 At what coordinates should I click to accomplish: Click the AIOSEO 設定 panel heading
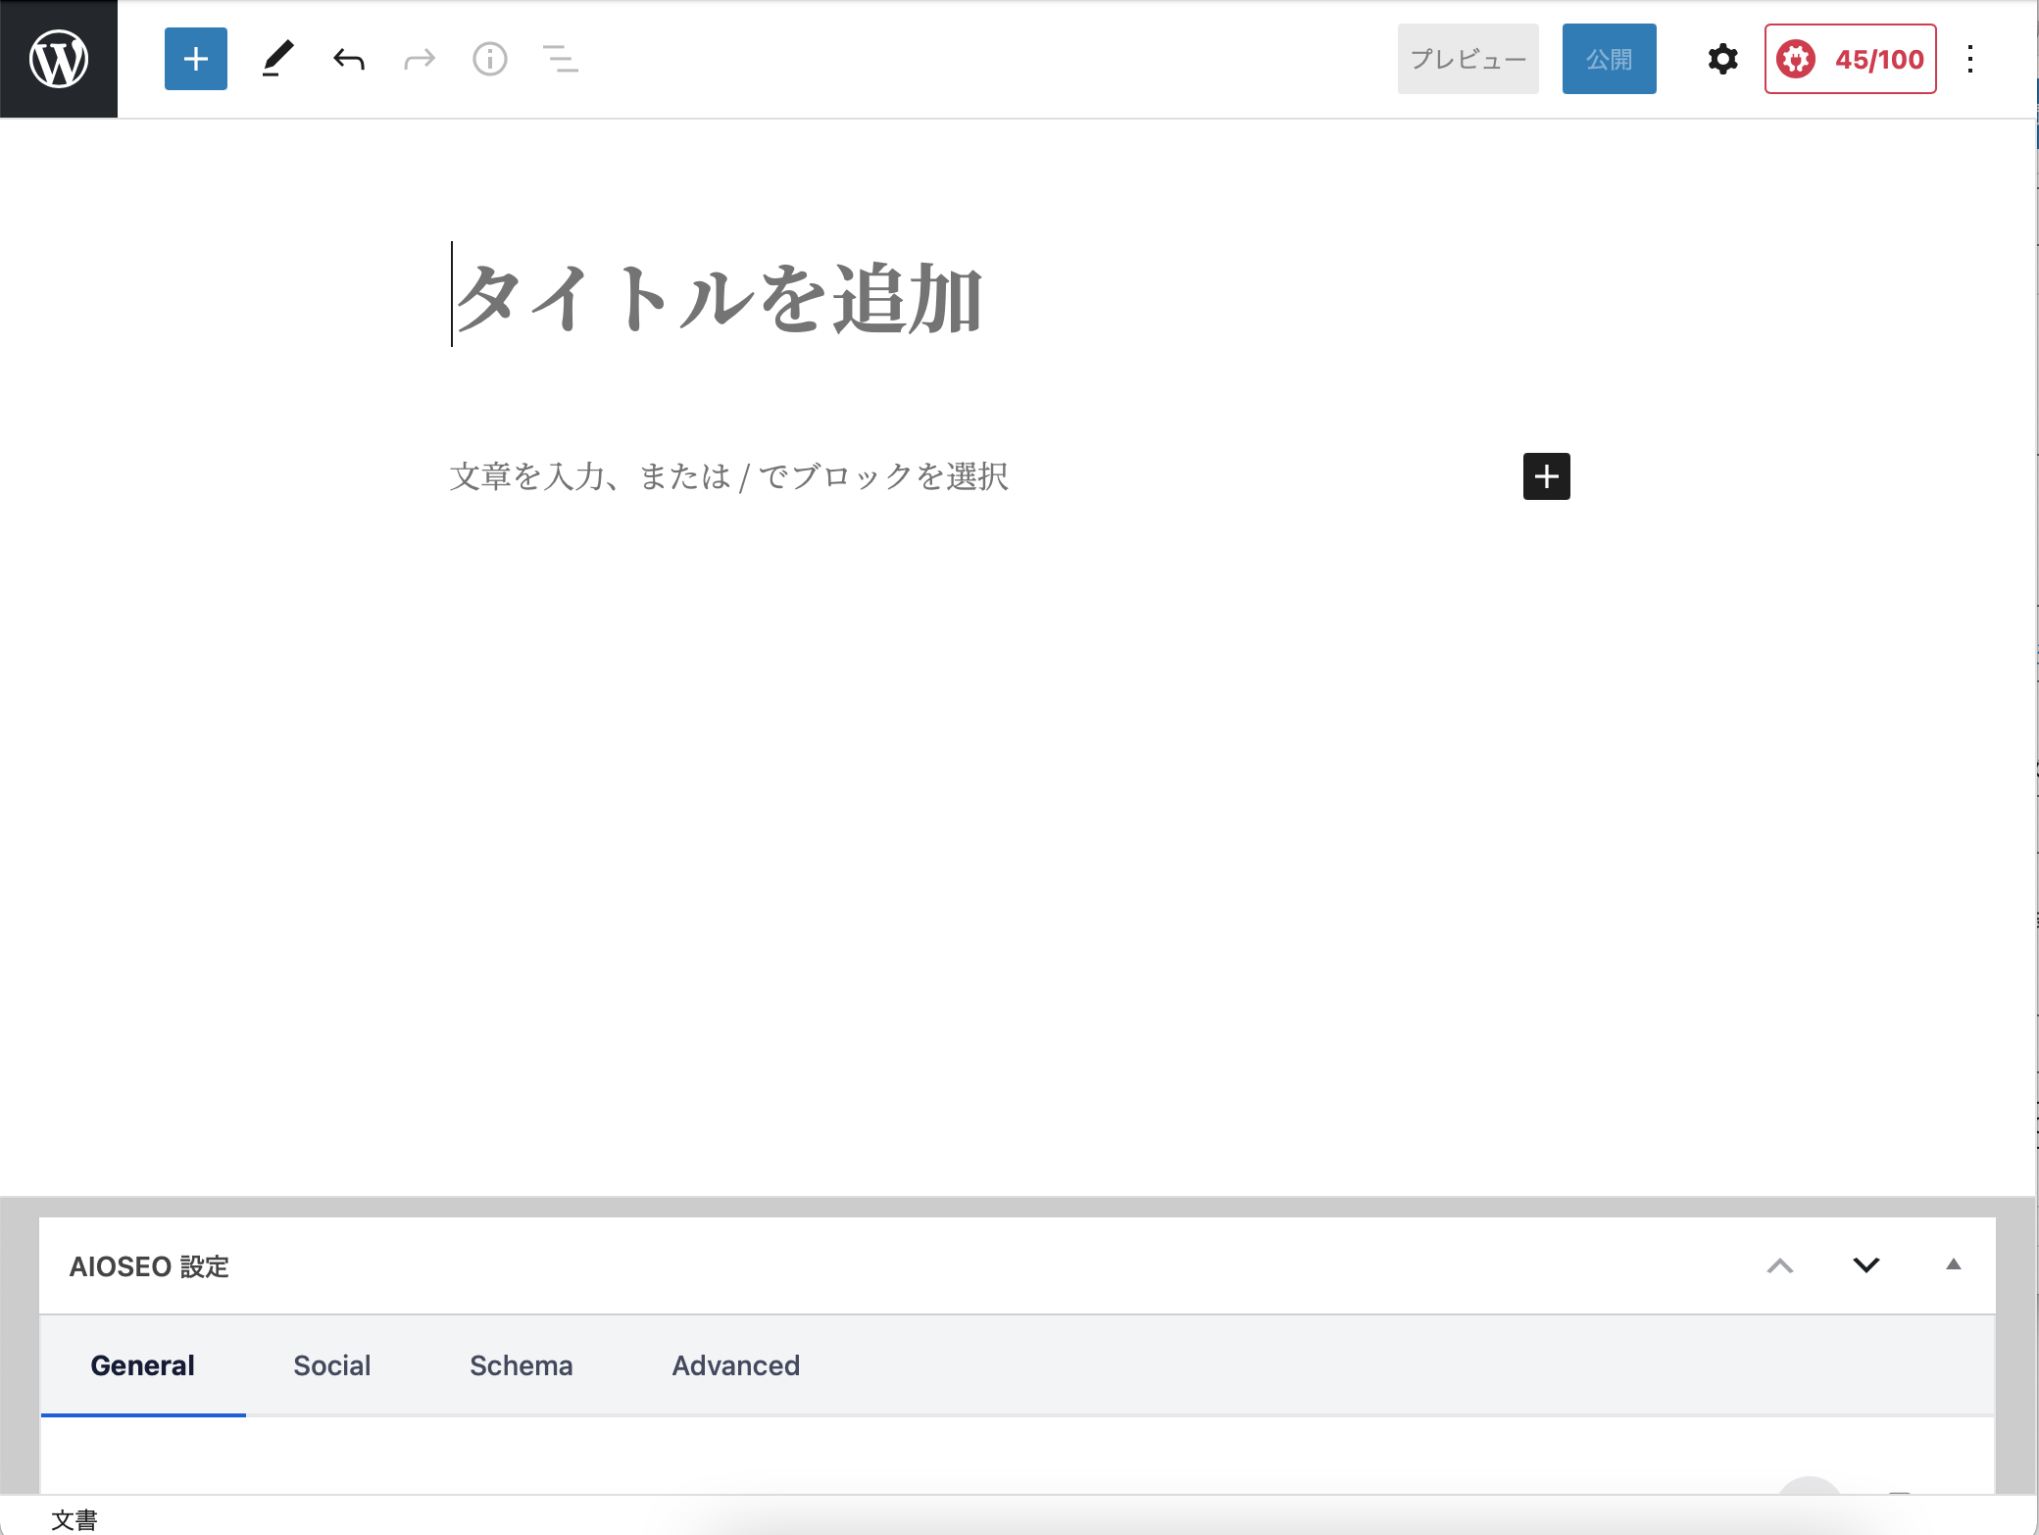tap(149, 1266)
